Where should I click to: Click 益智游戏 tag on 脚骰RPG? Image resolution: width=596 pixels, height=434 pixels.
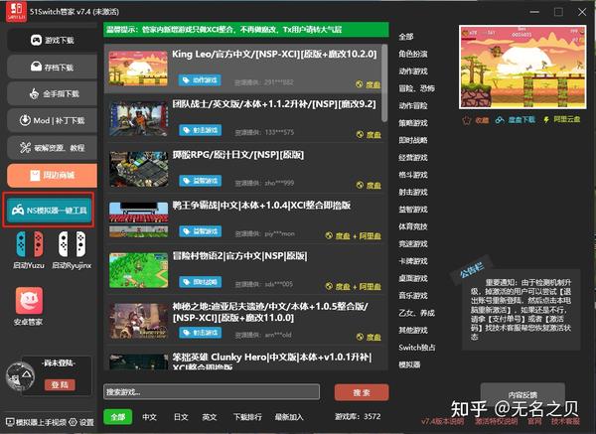click(x=201, y=181)
